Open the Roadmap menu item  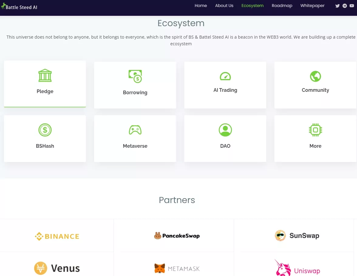tap(282, 6)
